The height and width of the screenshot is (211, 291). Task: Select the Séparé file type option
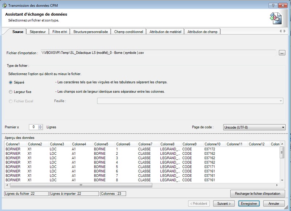pos(11,82)
